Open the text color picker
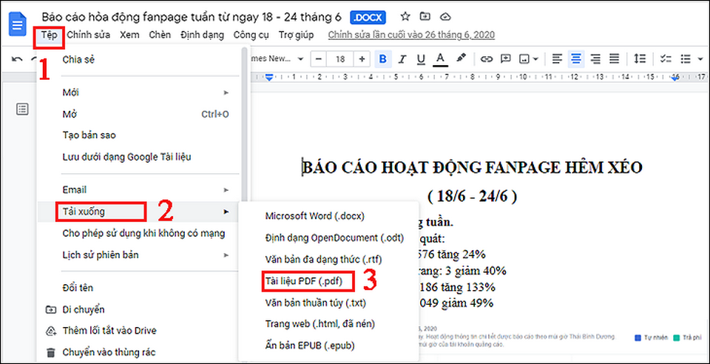710x364 pixels. tap(440, 58)
